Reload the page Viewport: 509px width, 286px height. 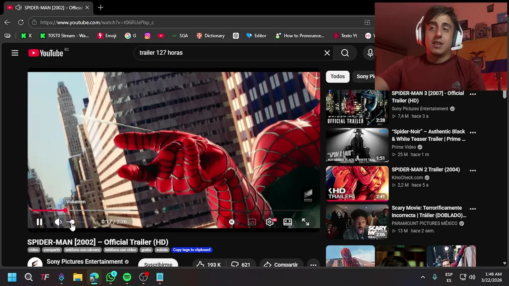21,22
